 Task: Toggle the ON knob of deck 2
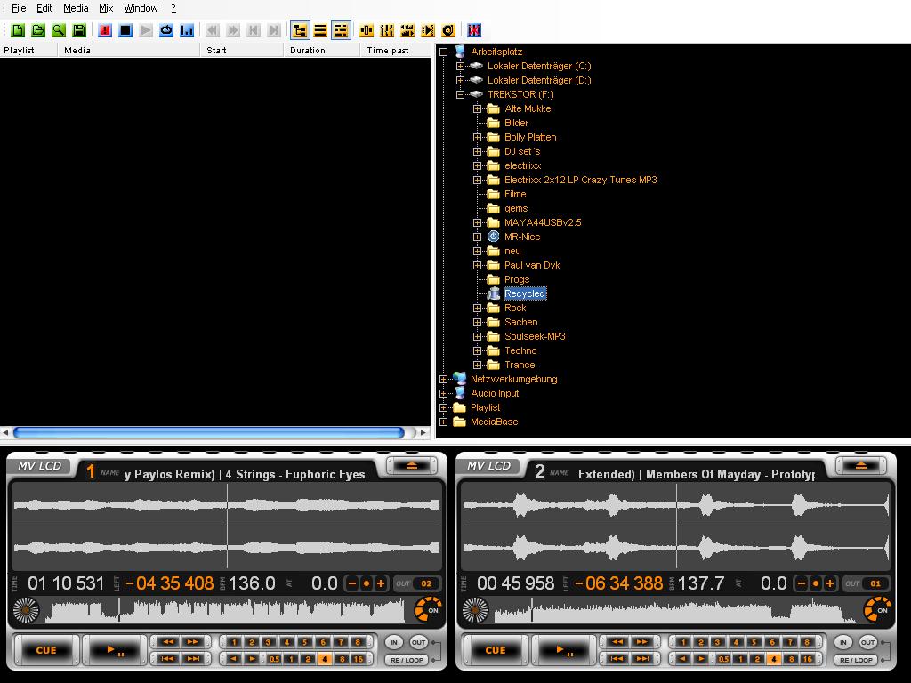[x=877, y=610]
